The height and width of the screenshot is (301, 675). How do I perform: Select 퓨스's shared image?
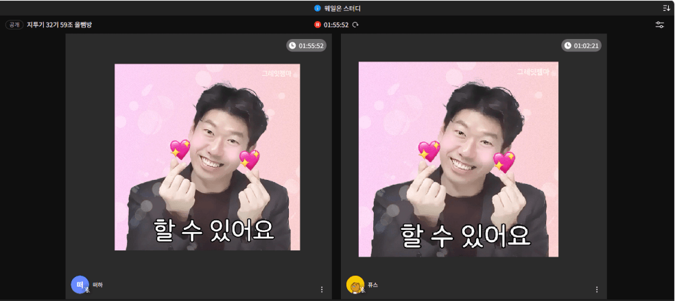pos(458,159)
